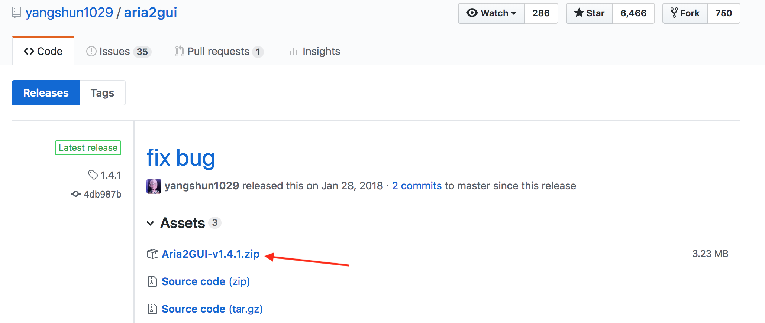This screenshot has height=323, width=765.
Task: Click the star icon on Star button
Action: (x=579, y=13)
